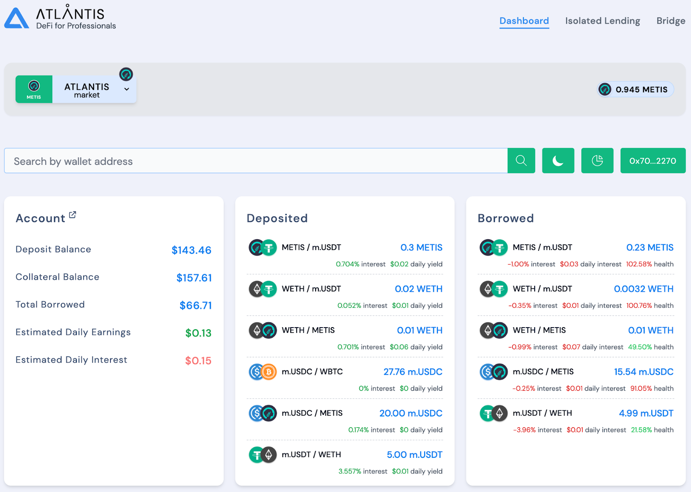Screen dimensions: 691x492
Task: Click 15.54 m.USDC borrowed amount
Action: tap(643, 372)
